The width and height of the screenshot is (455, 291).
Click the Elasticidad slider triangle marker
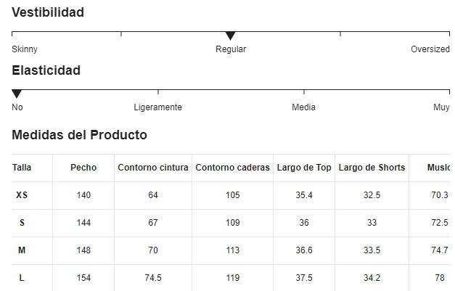tap(17, 94)
